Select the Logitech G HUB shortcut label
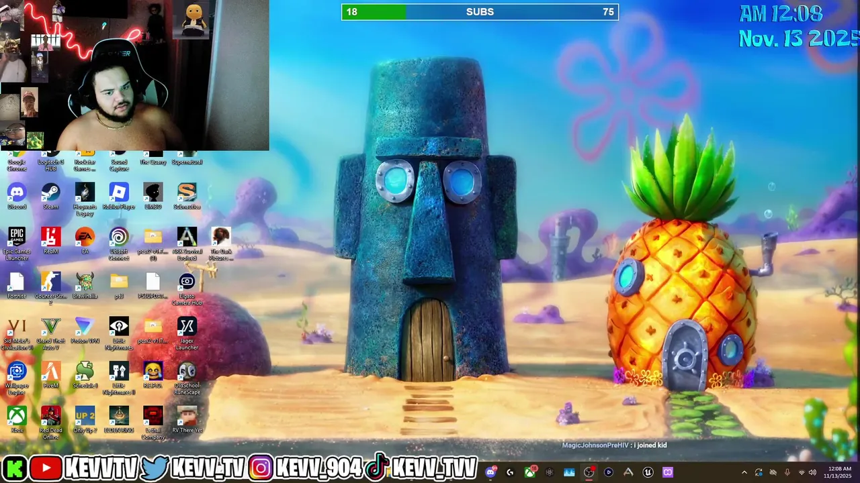This screenshot has width=860, height=483. [51, 164]
